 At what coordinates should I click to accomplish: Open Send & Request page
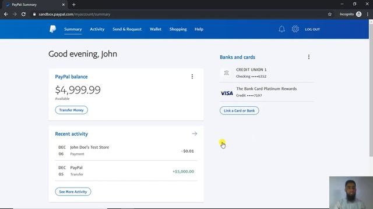click(x=127, y=29)
